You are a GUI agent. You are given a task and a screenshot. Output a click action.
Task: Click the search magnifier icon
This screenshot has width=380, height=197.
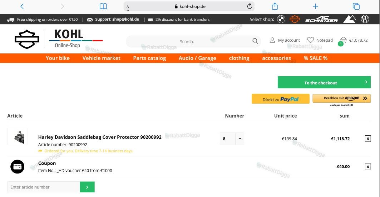coord(255,41)
